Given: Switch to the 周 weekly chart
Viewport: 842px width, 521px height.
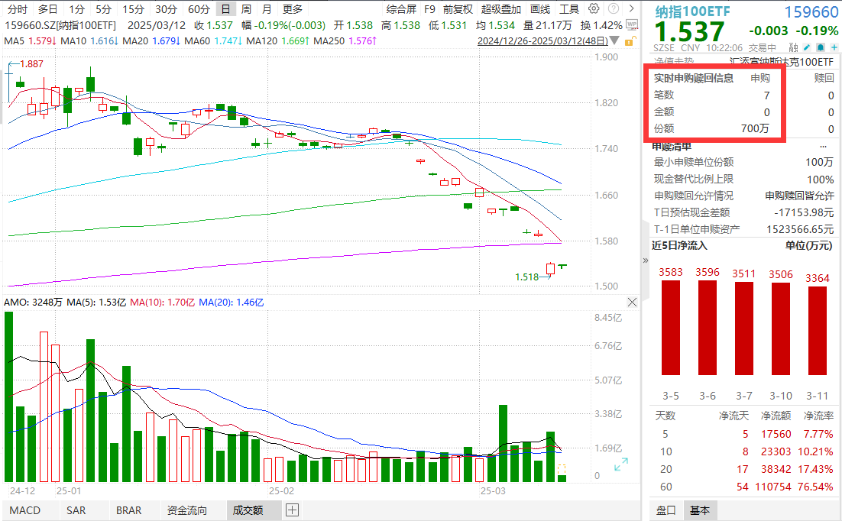Looking at the screenshot, I should click(246, 9).
